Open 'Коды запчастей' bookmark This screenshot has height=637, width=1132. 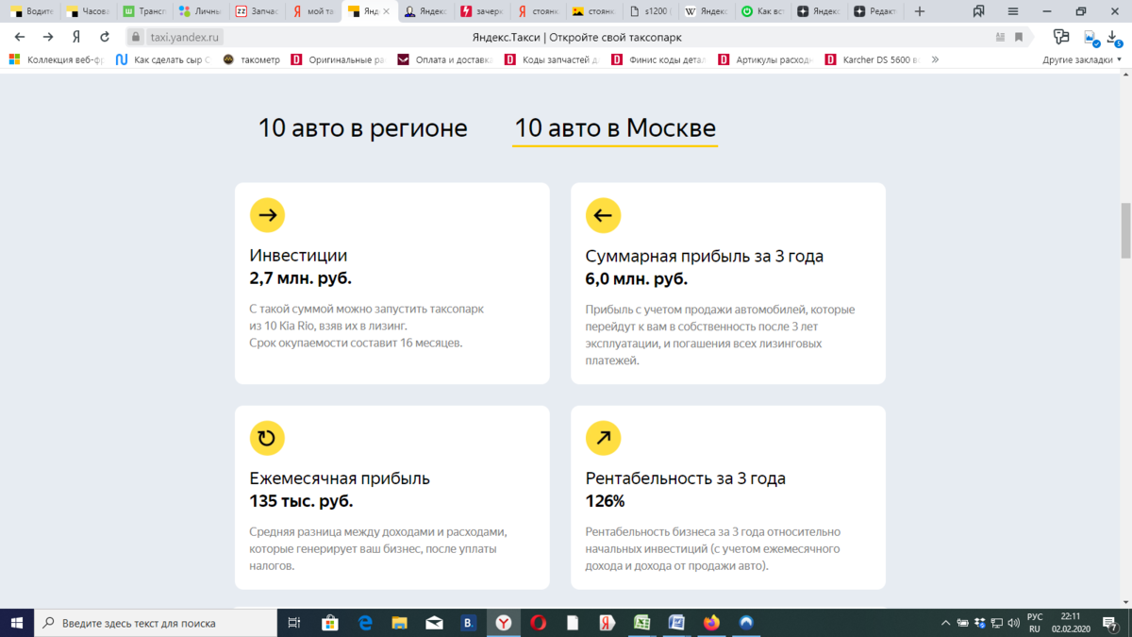pyautogui.click(x=552, y=59)
